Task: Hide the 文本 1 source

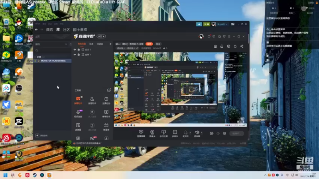Action: click(x=75, y=49)
